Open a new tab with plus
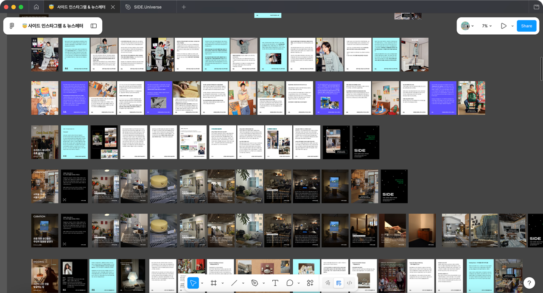This screenshot has width=543, height=293. coord(184,7)
